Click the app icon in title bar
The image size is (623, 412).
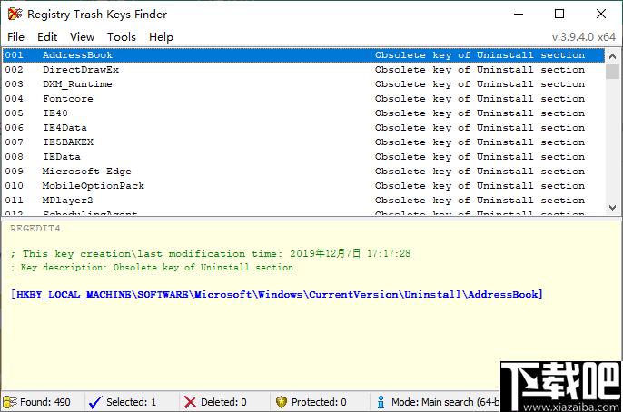[14, 15]
